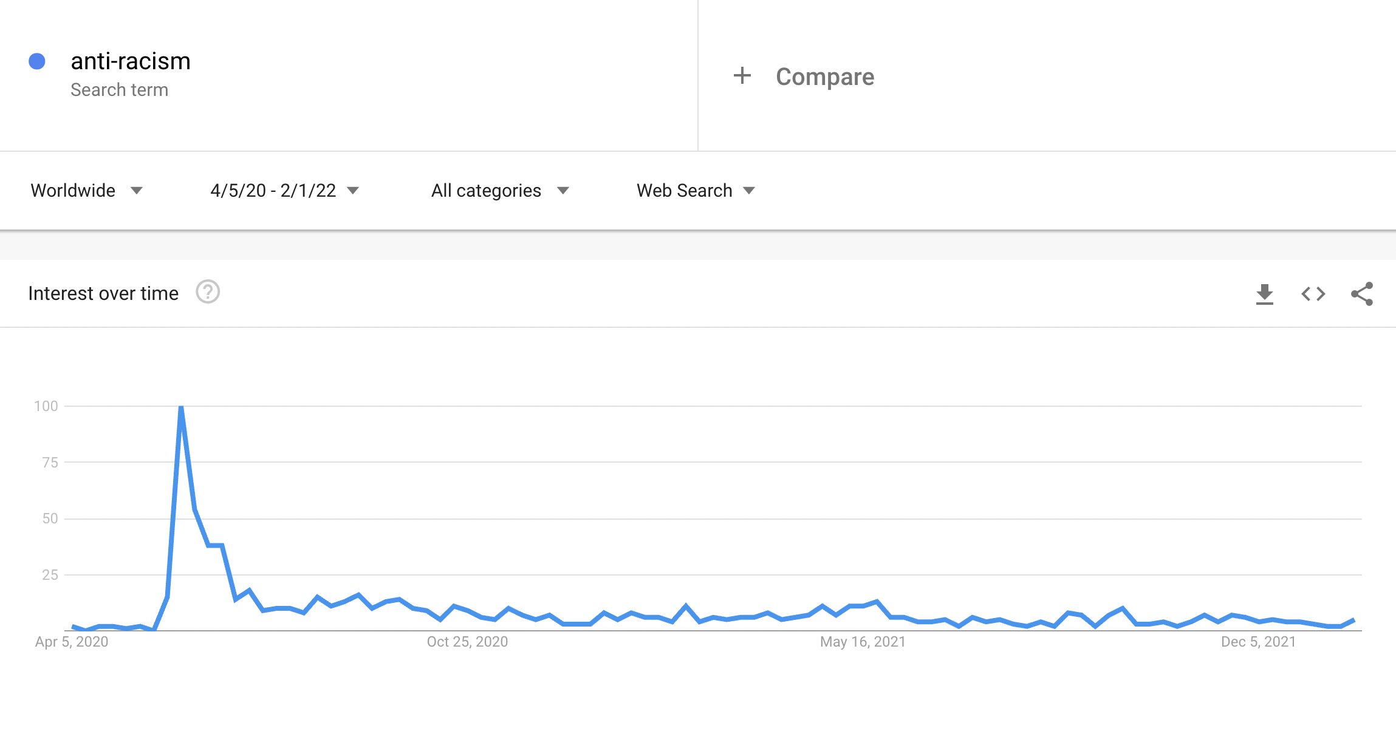Click the Apr 5, 2020 axis label
The image size is (1396, 731).
pos(72,642)
